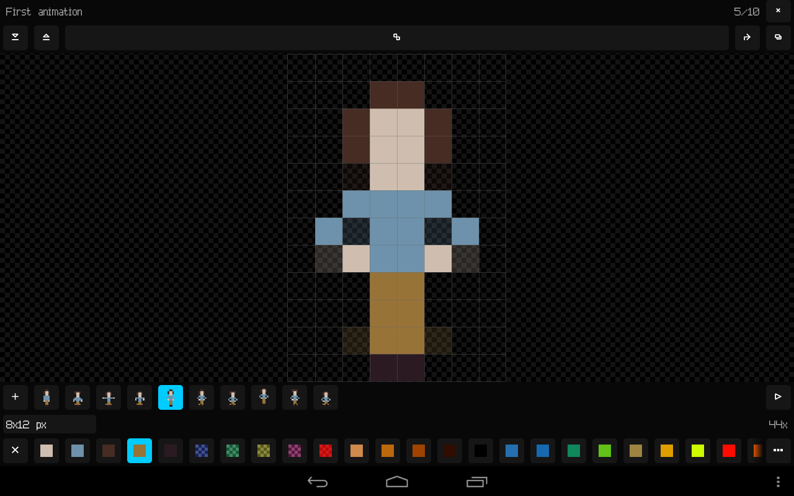This screenshot has width=794, height=496.
Task: Pick the highlighted brown color swatch
Action: click(x=140, y=451)
